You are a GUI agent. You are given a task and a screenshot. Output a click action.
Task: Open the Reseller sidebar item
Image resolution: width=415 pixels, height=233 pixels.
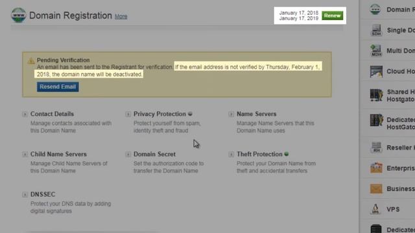pyautogui.click(x=401, y=148)
